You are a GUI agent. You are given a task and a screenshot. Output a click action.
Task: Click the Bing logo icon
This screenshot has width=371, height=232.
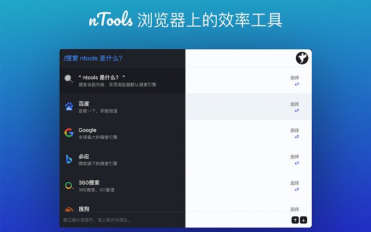click(x=69, y=159)
